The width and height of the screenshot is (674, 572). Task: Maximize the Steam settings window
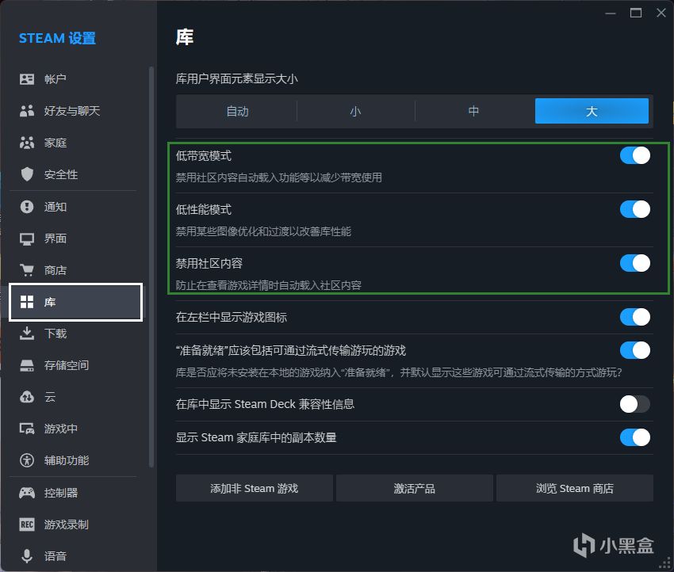(x=636, y=13)
